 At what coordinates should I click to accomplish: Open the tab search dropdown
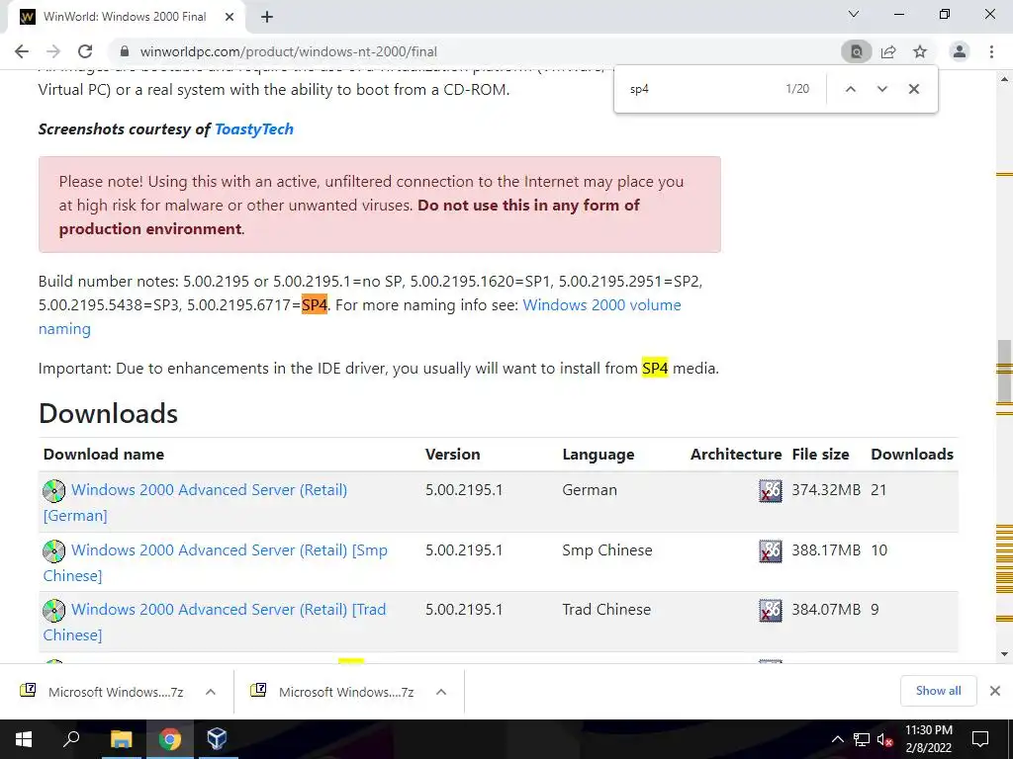click(x=854, y=14)
